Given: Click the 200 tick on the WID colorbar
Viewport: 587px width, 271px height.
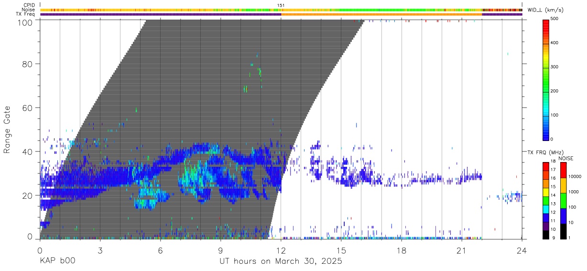Looking at the screenshot, I should pos(554,91).
